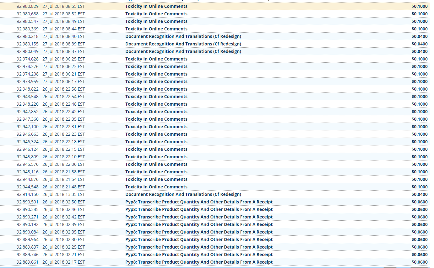Image resolution: width=434 pixels, height=268 pixels.
Task: Click the ID 92,946,124
Action: pos(28,149)
